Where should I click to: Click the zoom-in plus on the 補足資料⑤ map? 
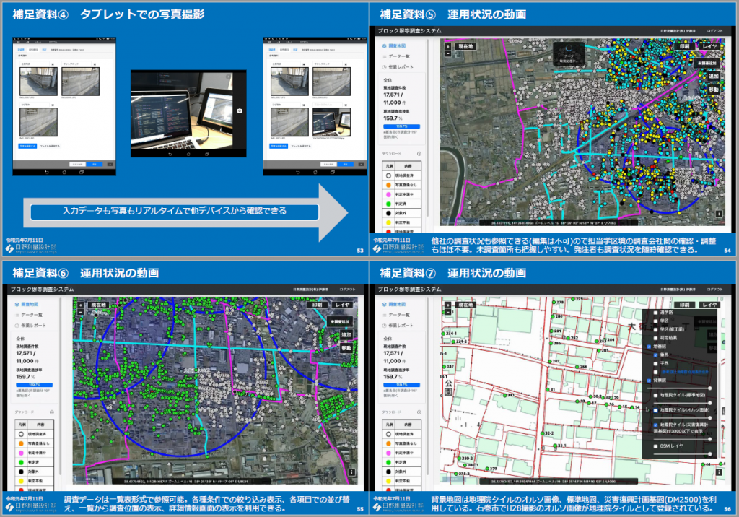pyautogui.click(x=447, y=45)
